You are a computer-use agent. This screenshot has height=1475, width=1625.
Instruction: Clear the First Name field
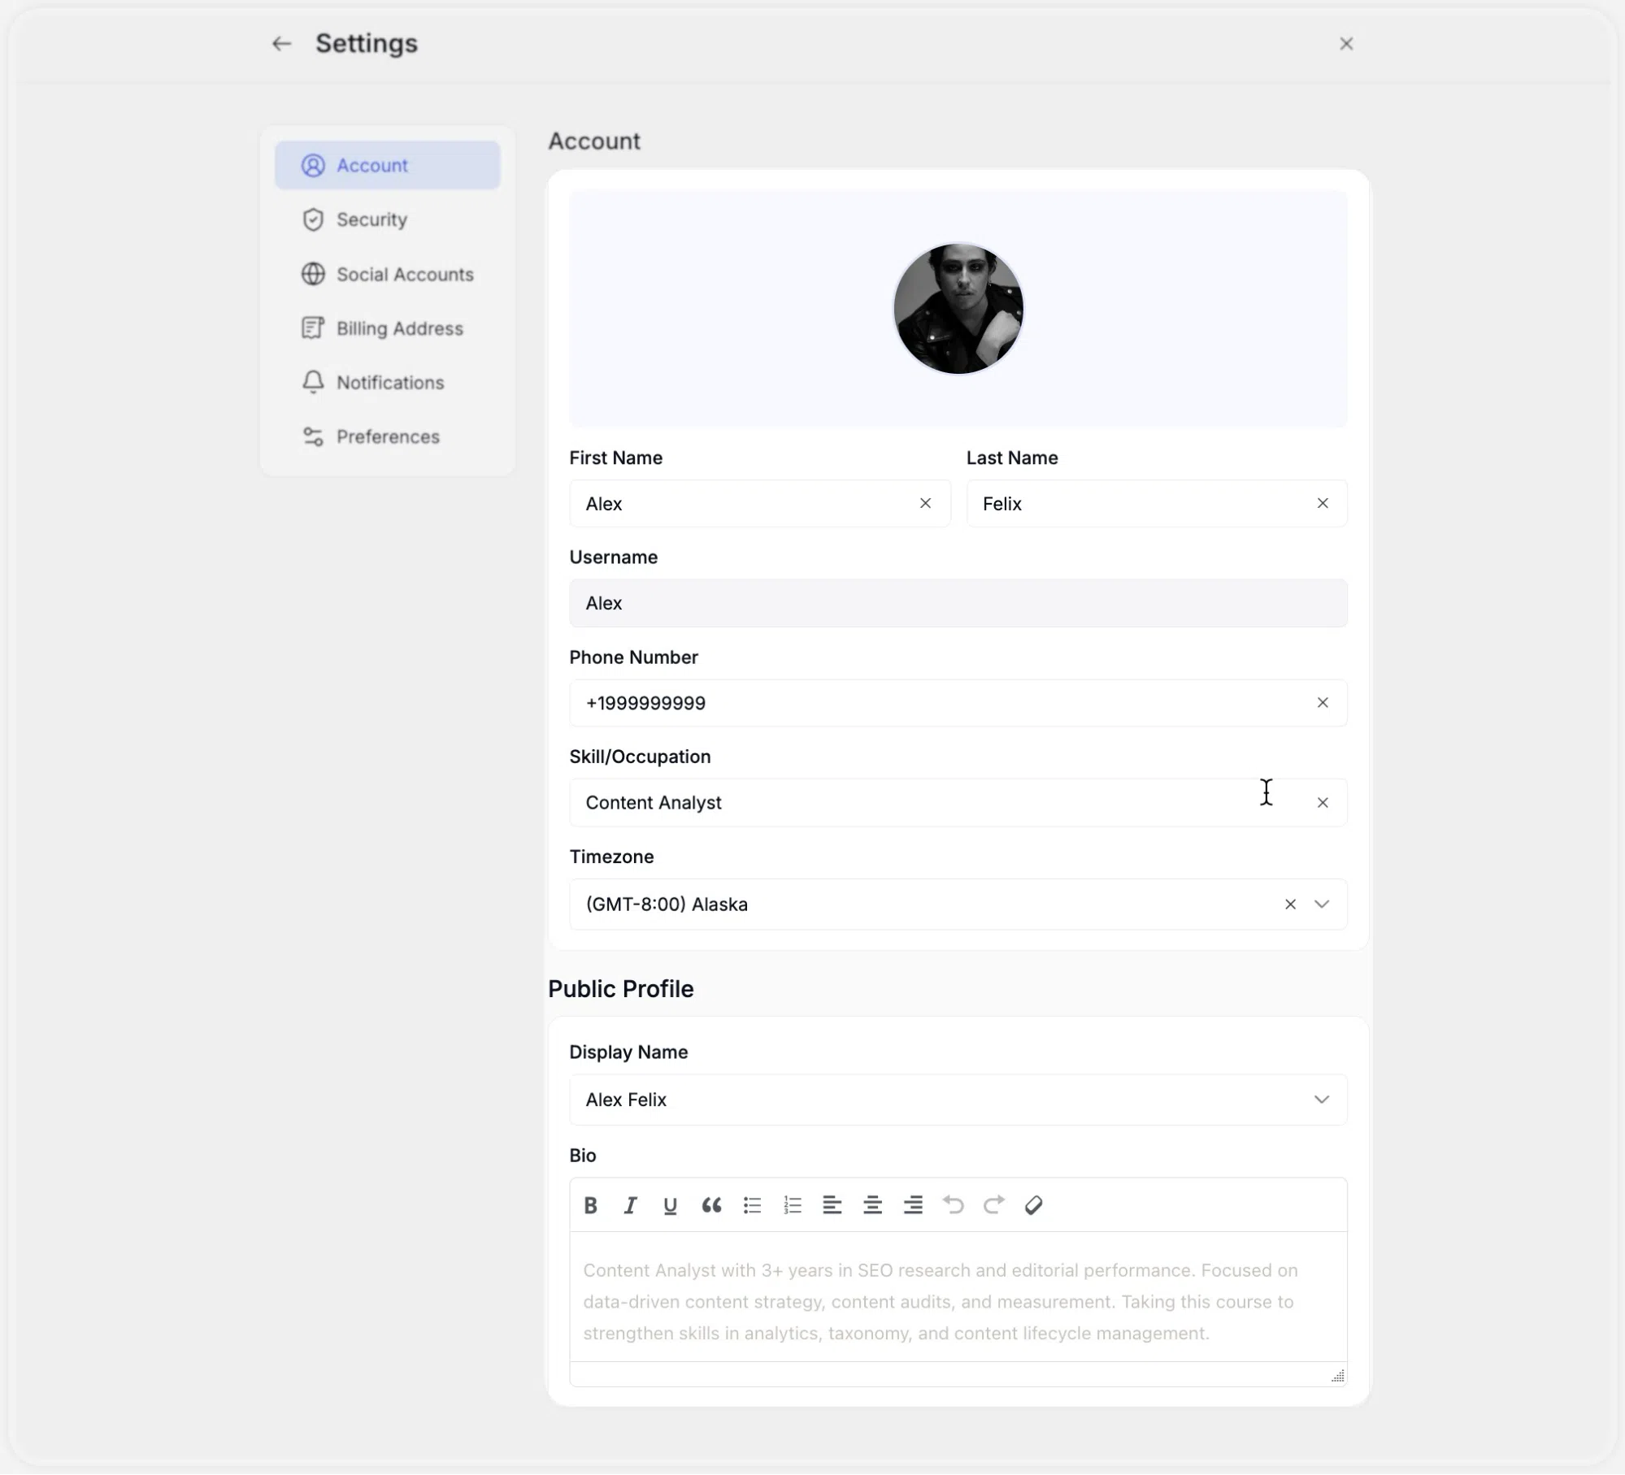(925, 503)
